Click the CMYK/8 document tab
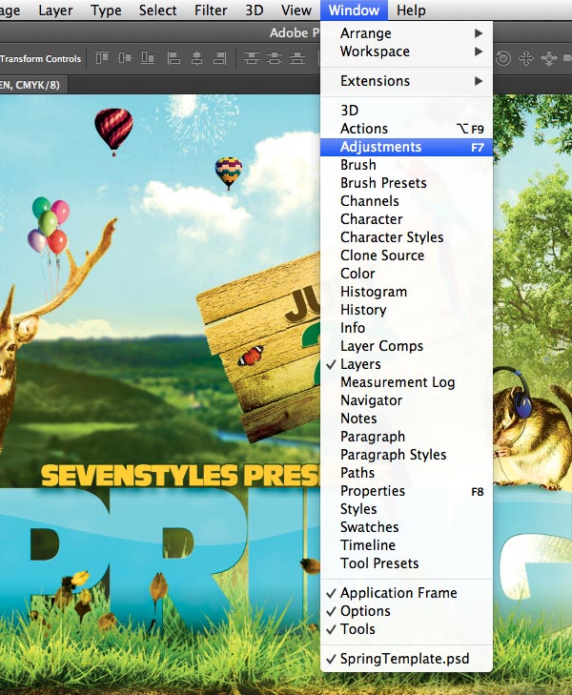This screenshot has width=572, height=695. (x=33, y=85)
